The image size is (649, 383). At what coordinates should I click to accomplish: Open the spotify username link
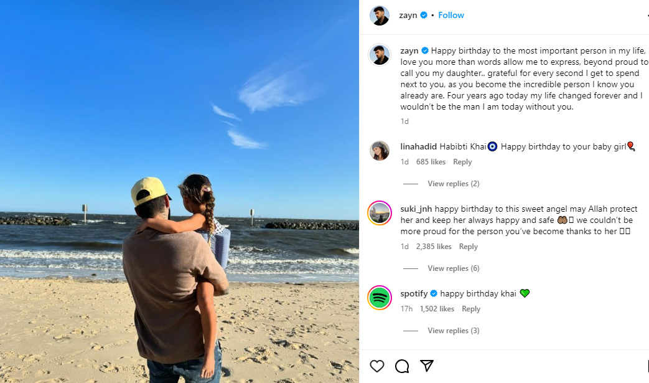pos(414,293)
